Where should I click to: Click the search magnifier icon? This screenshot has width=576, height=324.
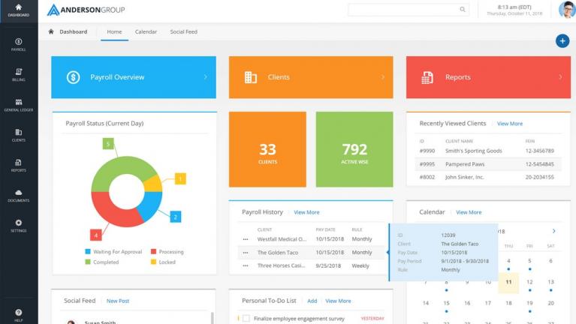pyautogui.click(x=463, y=10)
